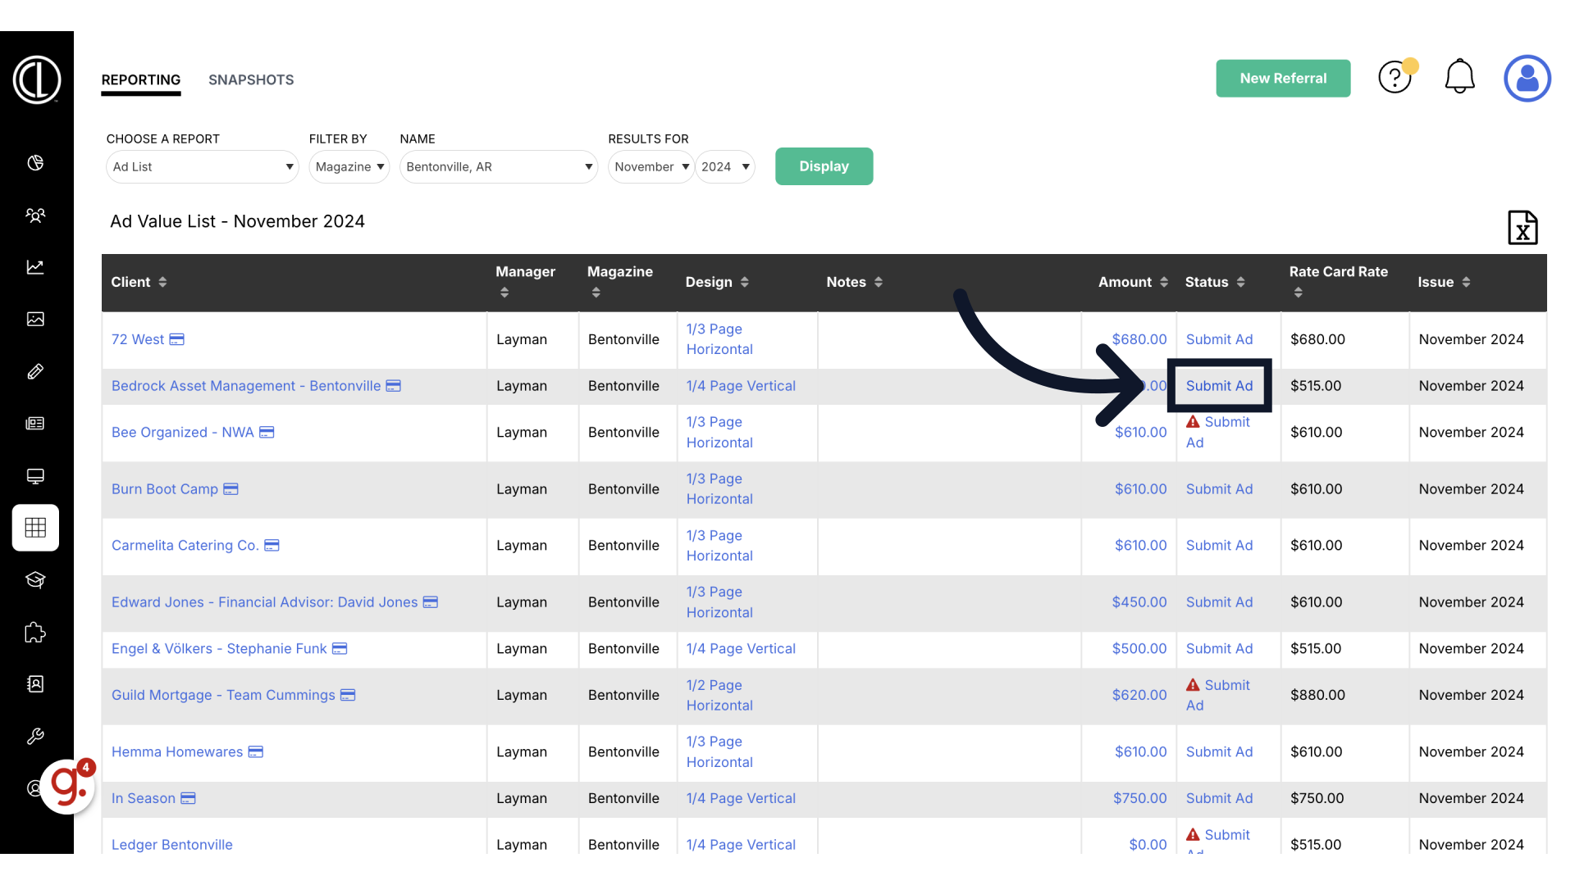Open the graduation cap training icon
This screenshot has height=885, width=1575.
[35, 580]
